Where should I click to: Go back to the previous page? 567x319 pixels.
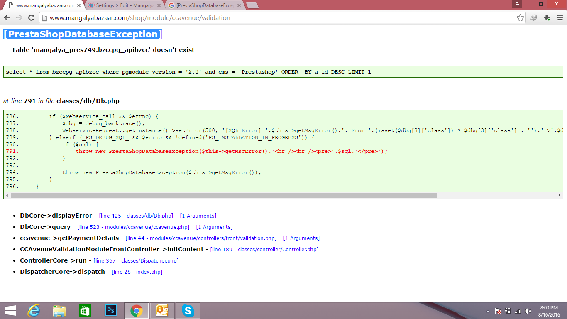tap(7, 18)
